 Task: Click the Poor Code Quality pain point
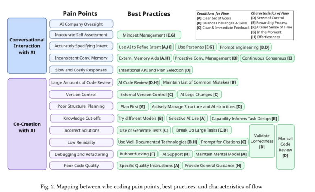[81, 166]
